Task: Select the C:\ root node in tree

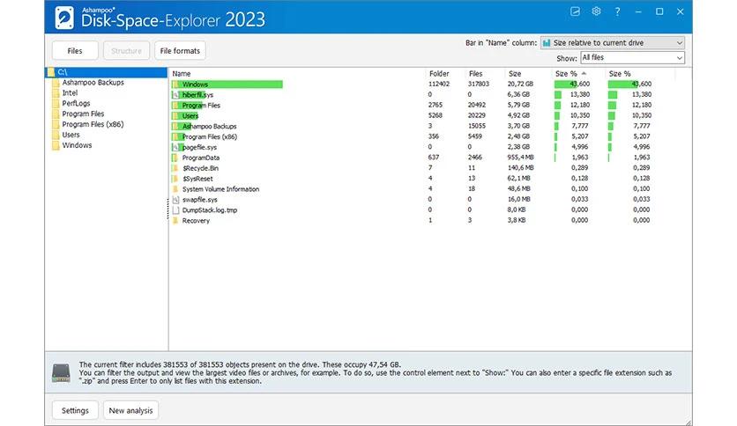Action: coord(63,72)
